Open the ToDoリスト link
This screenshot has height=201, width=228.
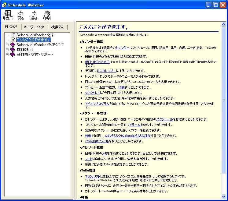(x=93, y=177)
